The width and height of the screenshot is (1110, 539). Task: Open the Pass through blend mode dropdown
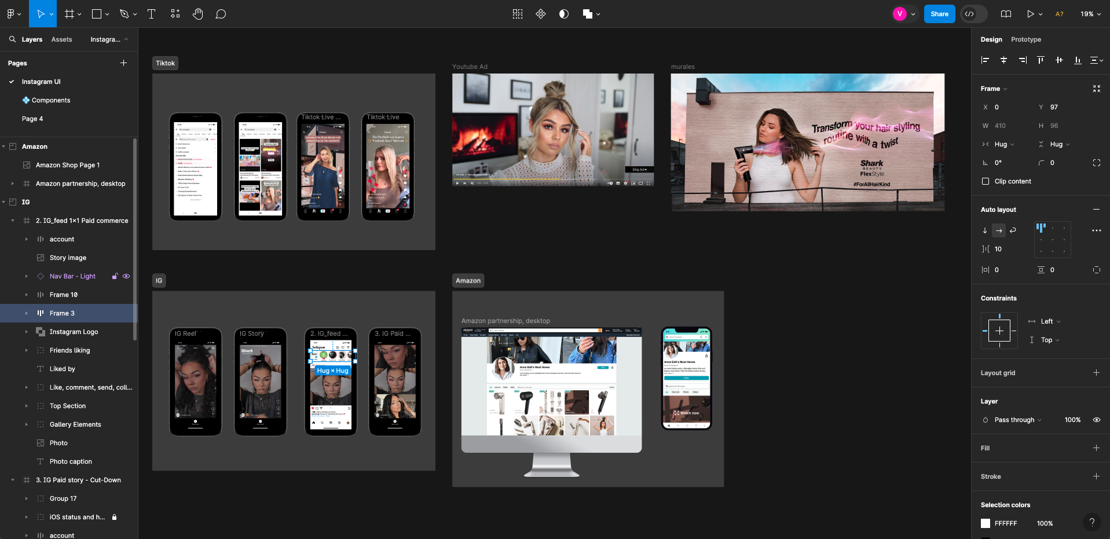point(1017,420)
